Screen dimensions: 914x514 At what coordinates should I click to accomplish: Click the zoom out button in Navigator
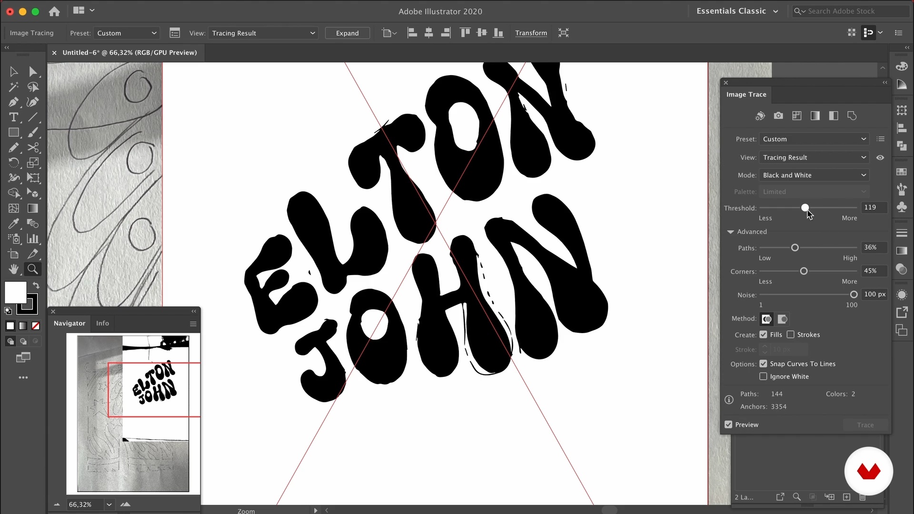(57, 504)
